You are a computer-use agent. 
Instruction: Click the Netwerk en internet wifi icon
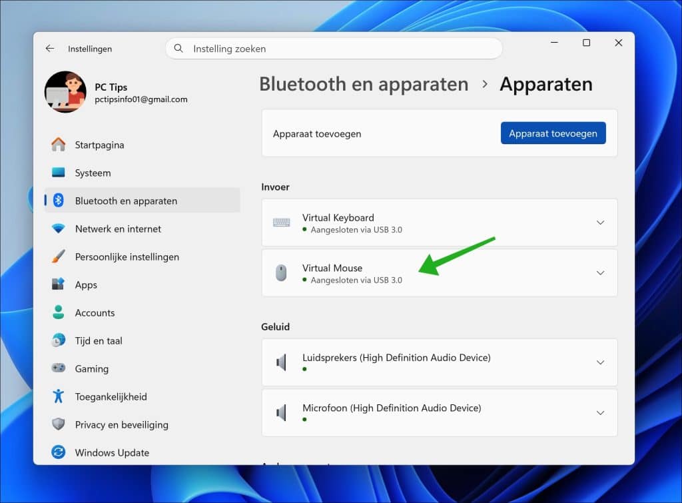(x=59, y=229)
